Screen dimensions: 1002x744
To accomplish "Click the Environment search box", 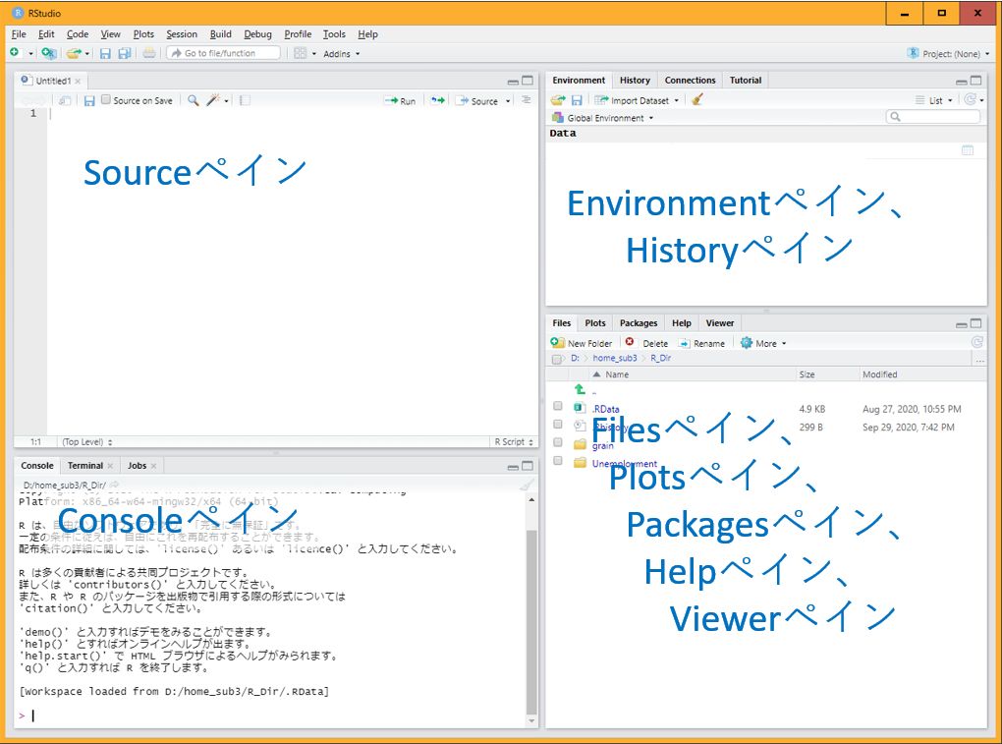I will [933, 116].
